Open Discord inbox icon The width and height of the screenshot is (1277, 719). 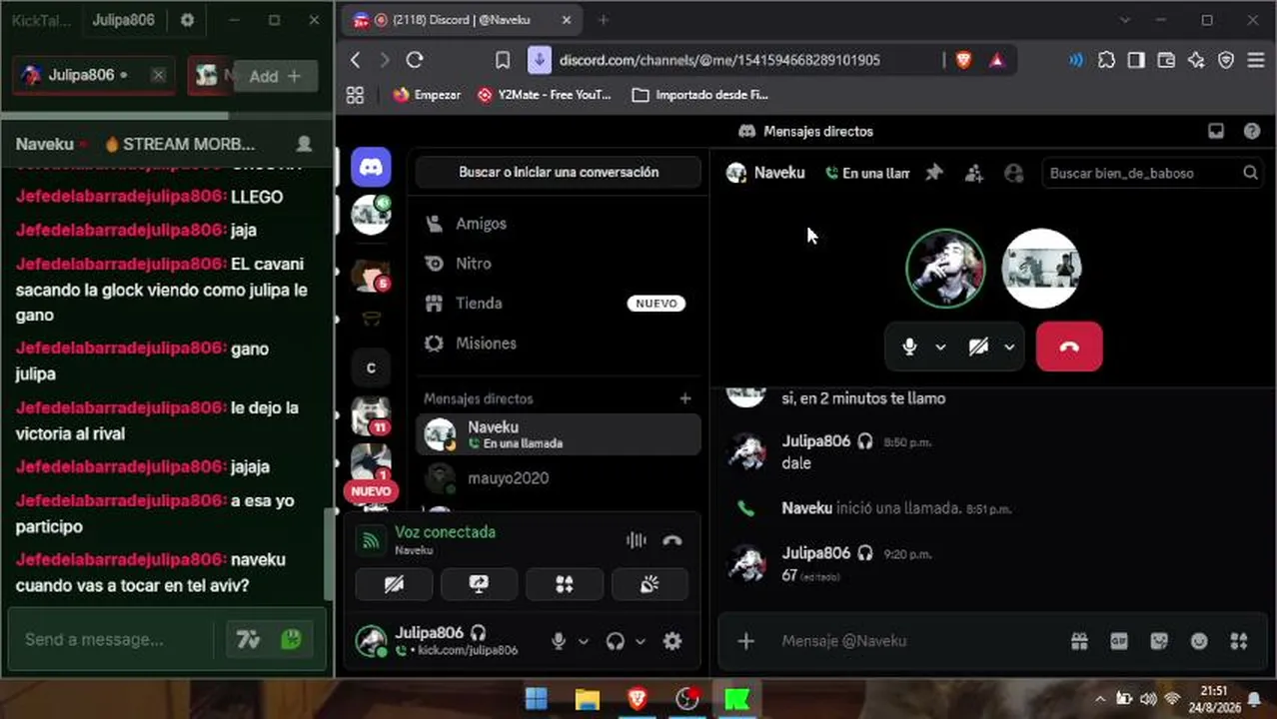click(x=1216, y=131)
